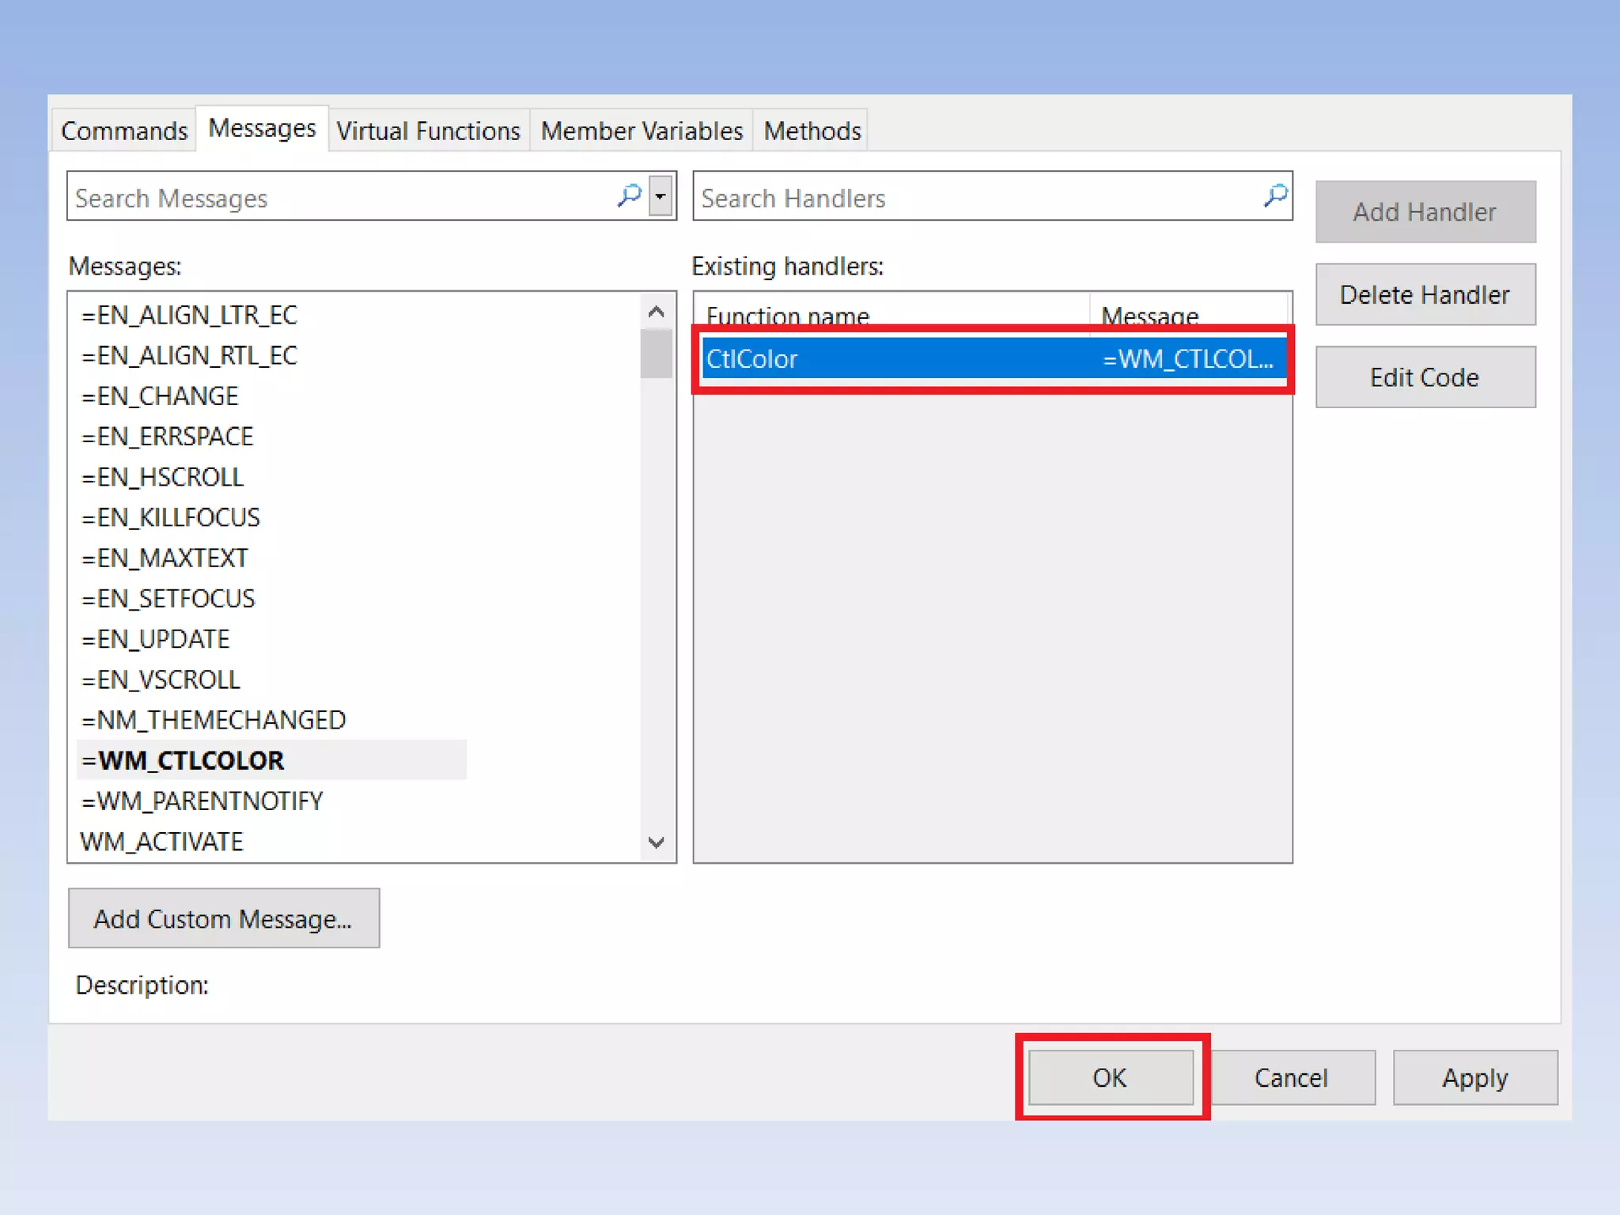Select the CtlColor existing handler row

894,359
